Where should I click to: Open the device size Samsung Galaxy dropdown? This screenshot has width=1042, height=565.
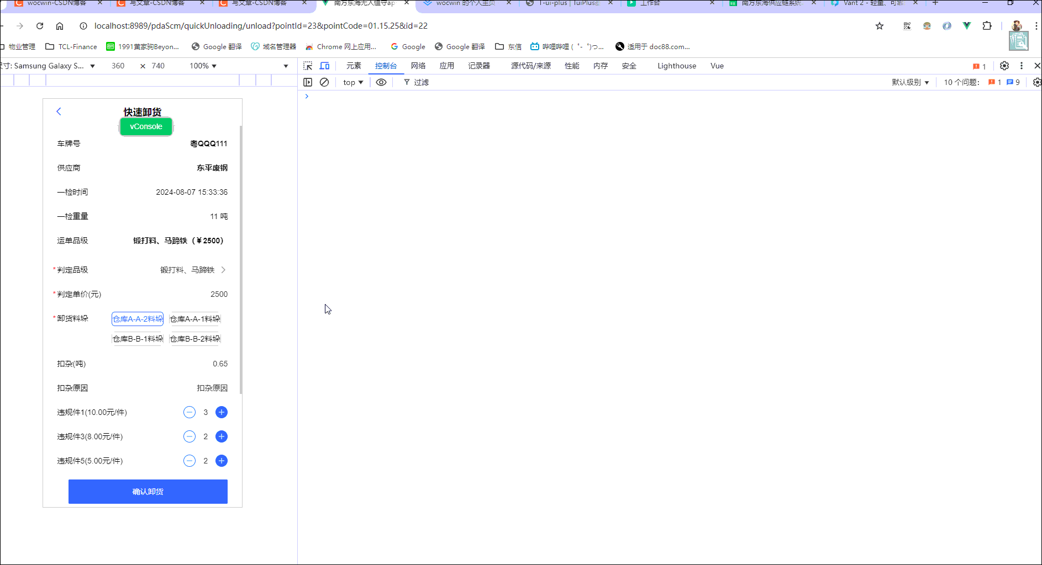(x=49, y=66)
